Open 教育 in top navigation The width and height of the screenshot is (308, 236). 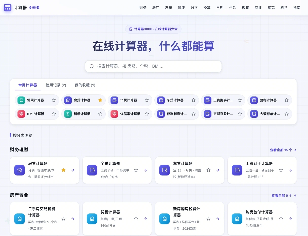(x=246, y=8)
